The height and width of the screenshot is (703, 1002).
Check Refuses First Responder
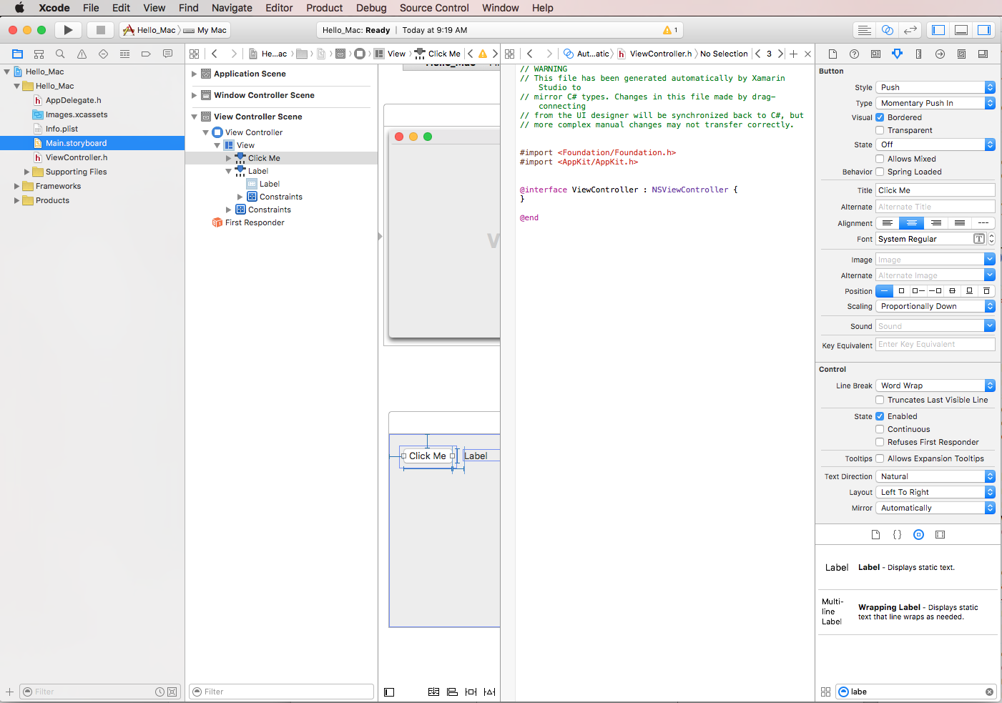pos(880,442)
